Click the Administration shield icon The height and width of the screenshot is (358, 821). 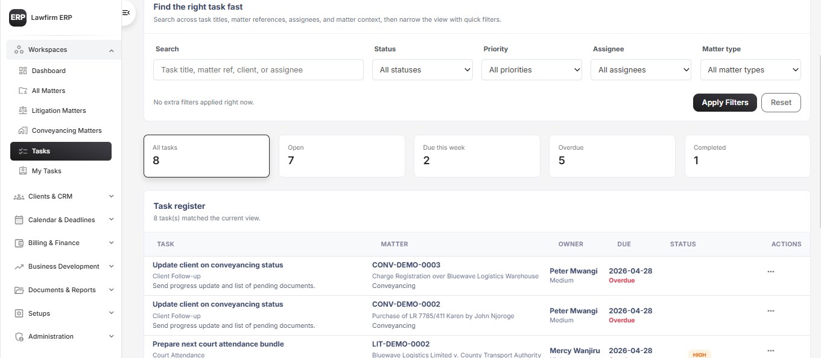(19, 336)
